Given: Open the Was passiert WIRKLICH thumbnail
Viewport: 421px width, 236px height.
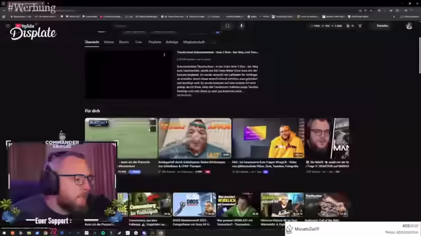Looking at the screenshot, I should coord(238,205).
